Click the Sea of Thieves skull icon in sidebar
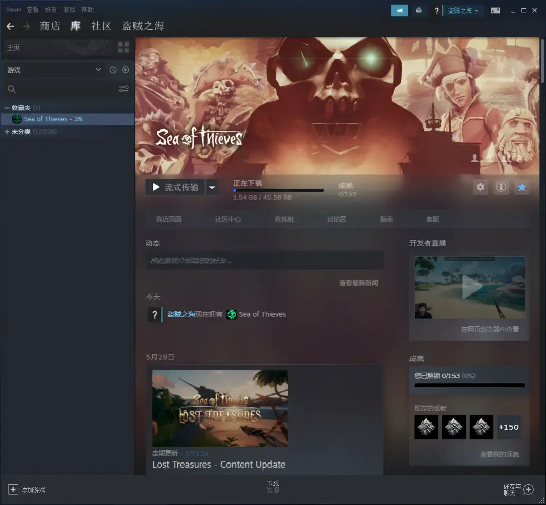546x505 pixels. (16, 119)
